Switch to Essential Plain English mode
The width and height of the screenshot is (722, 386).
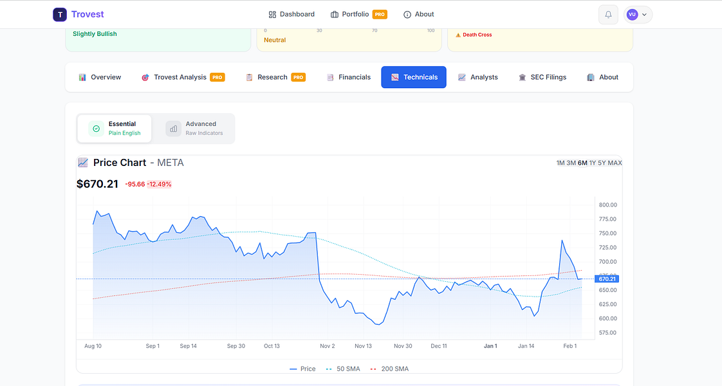(x=115, y=128)
